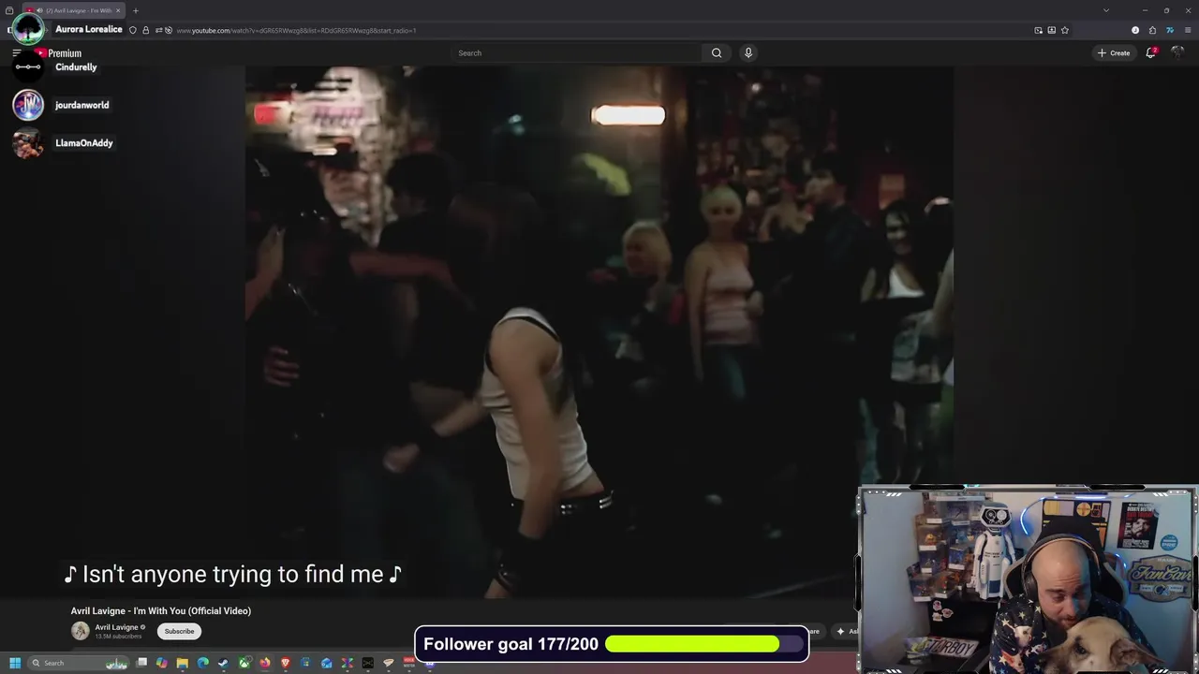This screenshot has width=1199, height=674.
Task: Open the YouTube guide hamburger menu
Action: click(x=17, y=53)
